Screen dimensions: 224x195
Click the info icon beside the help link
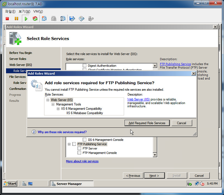tap(34, 132)
